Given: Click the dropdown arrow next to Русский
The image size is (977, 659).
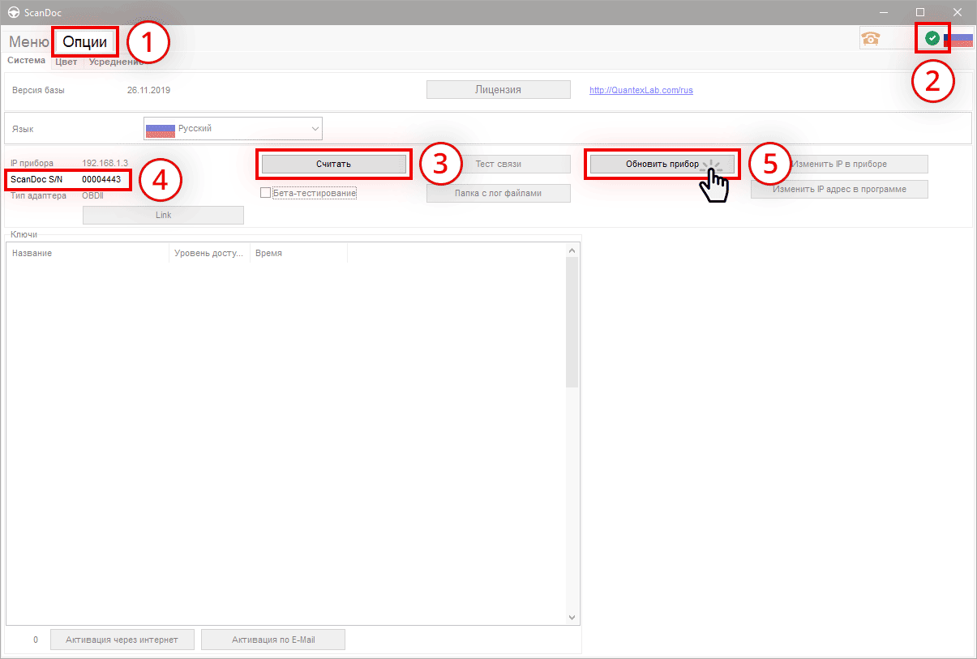Looking at the screenshot, I should [x=315, y=128].
